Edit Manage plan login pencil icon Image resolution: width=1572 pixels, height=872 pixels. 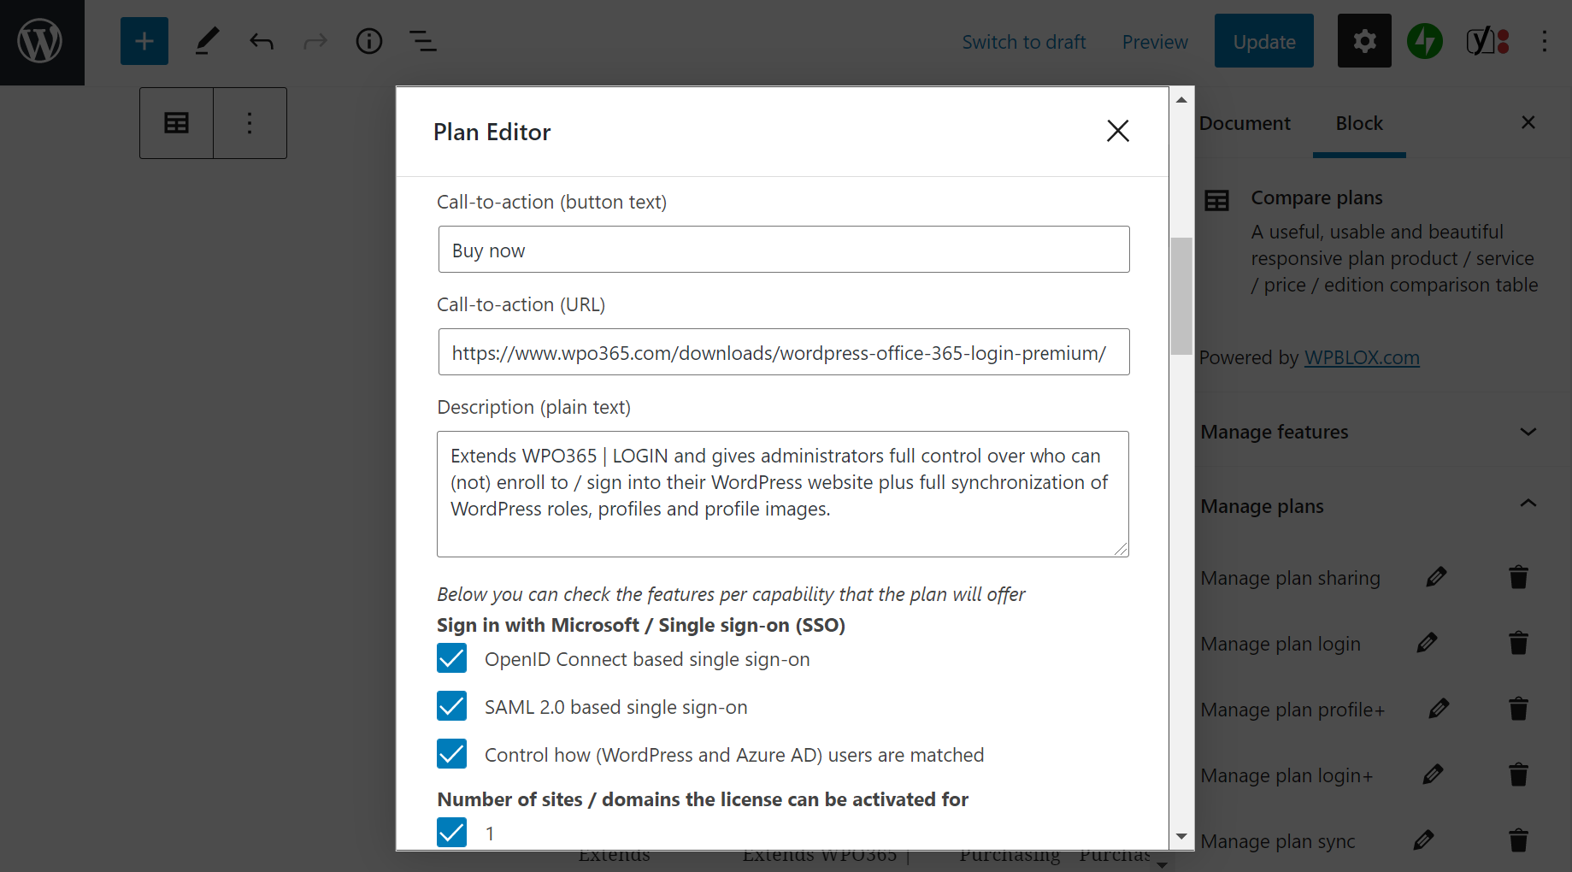click(x=1427, y=643)
